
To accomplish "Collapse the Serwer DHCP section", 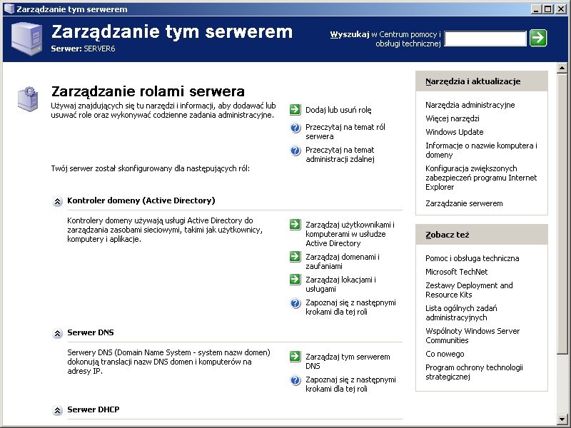I will point(57,410).
